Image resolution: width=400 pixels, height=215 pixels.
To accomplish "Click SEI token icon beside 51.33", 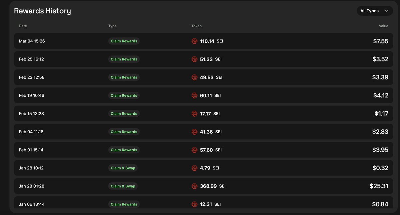I will pyautogui.click(x=195, y=59).
